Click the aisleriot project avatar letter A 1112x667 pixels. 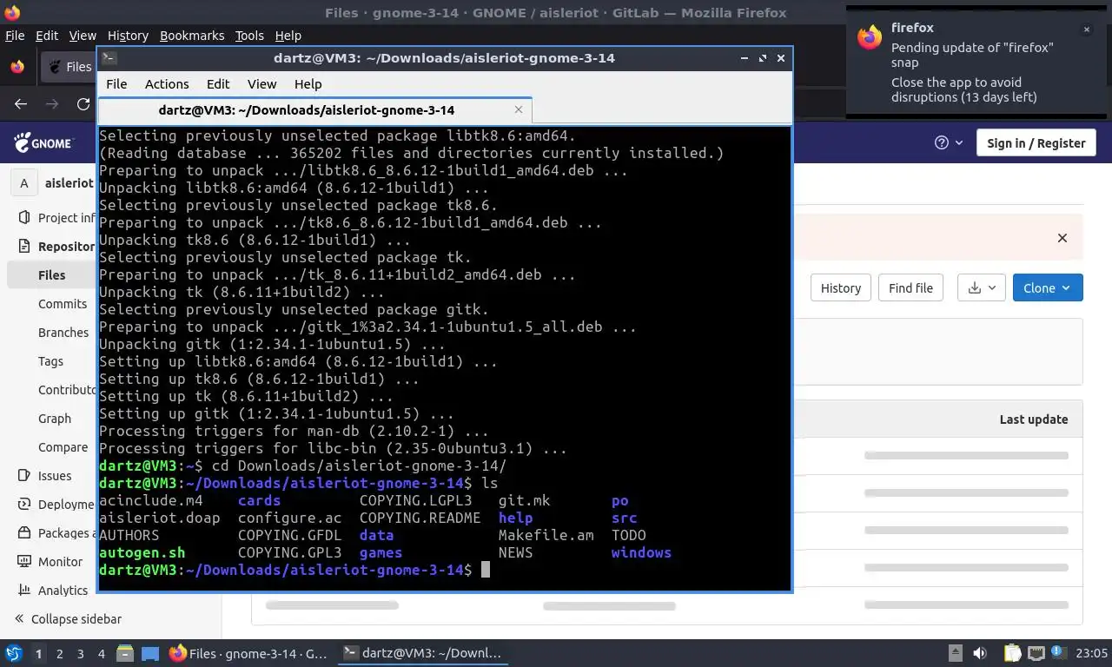24,183
